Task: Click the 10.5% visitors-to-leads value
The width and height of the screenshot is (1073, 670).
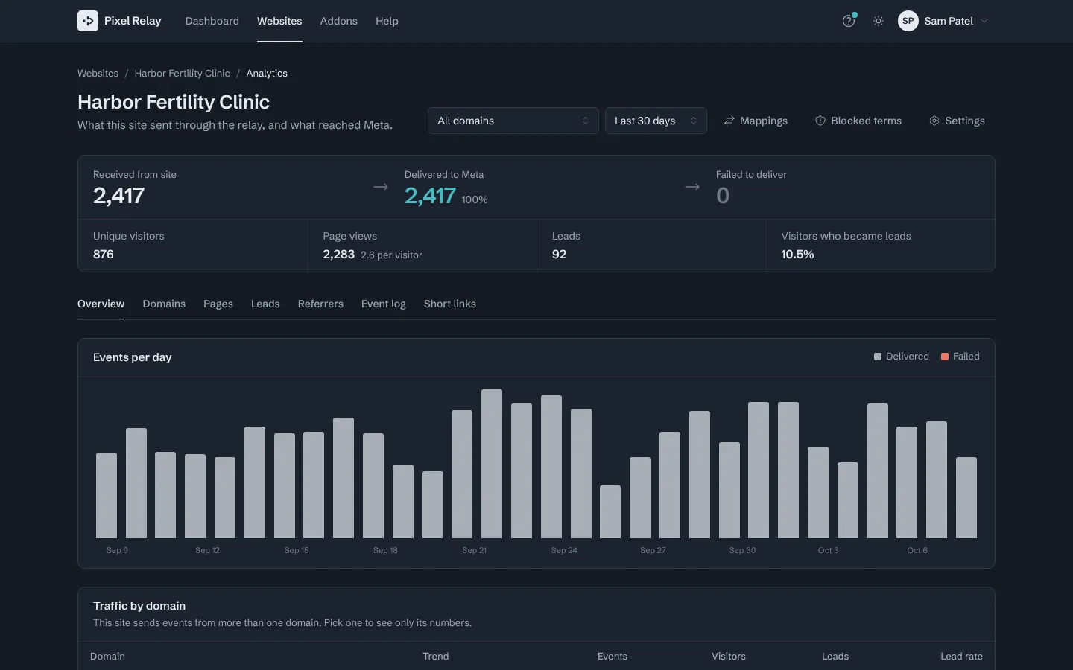Action: click(797, 254)
